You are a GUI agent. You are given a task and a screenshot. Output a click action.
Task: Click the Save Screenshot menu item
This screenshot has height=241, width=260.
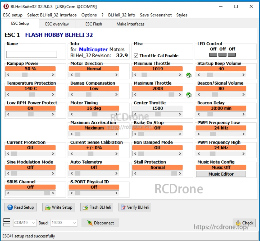coord(156,15)
